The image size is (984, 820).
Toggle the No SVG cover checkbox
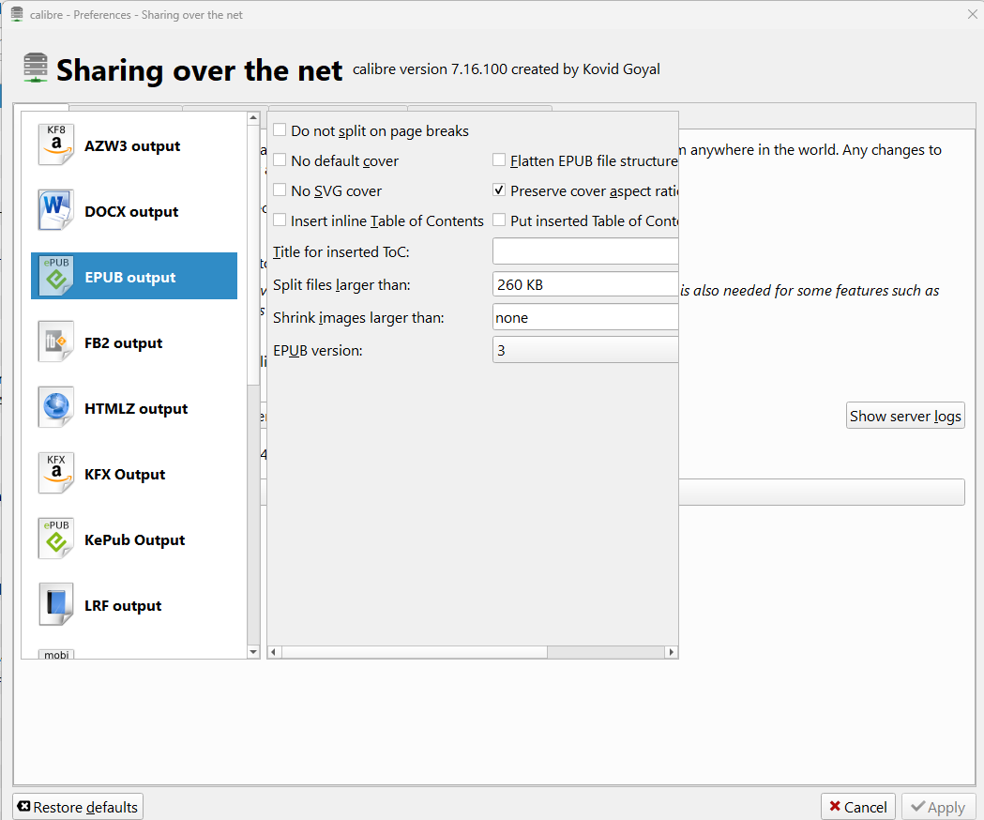280,190
